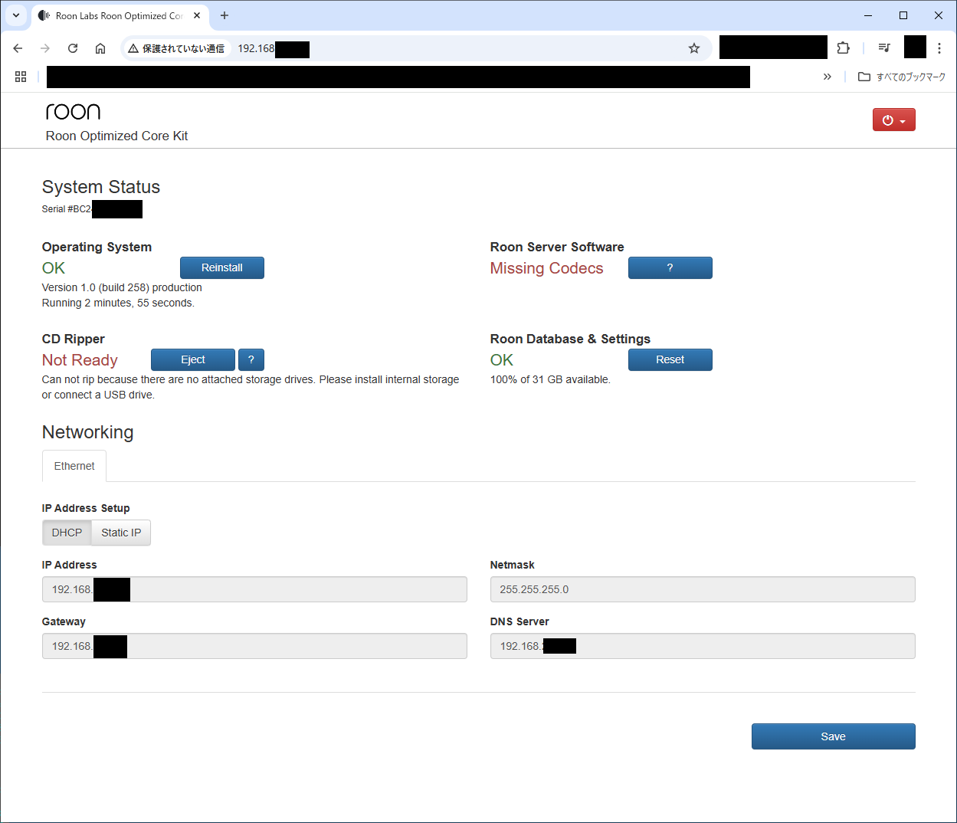The height and width of the screenshot is (823, 957).
Task: Click '100% of 31 GB available.' text
Action: (x=550, y=379)
